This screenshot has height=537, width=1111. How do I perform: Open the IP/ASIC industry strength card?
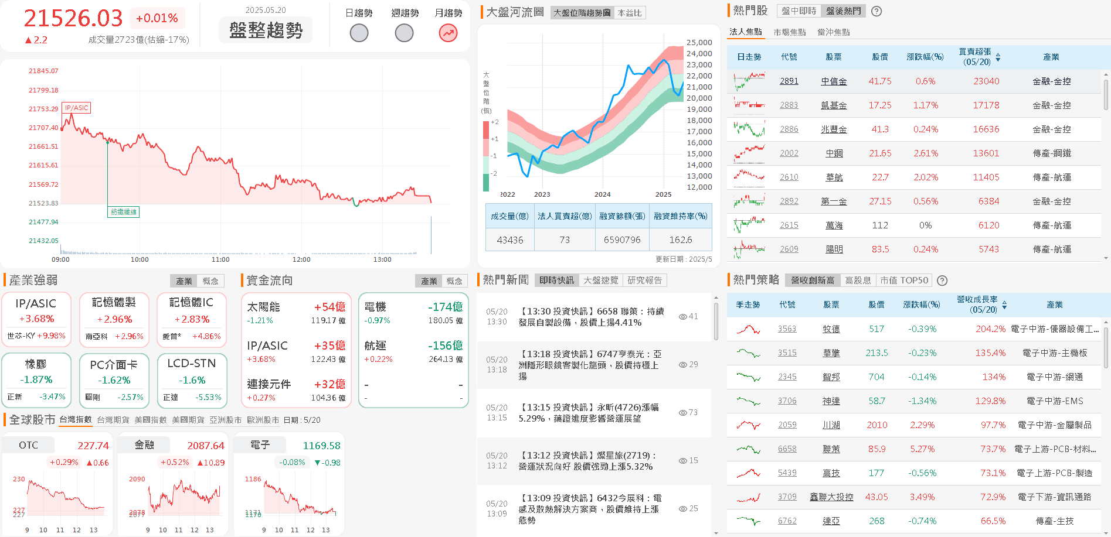36,320
